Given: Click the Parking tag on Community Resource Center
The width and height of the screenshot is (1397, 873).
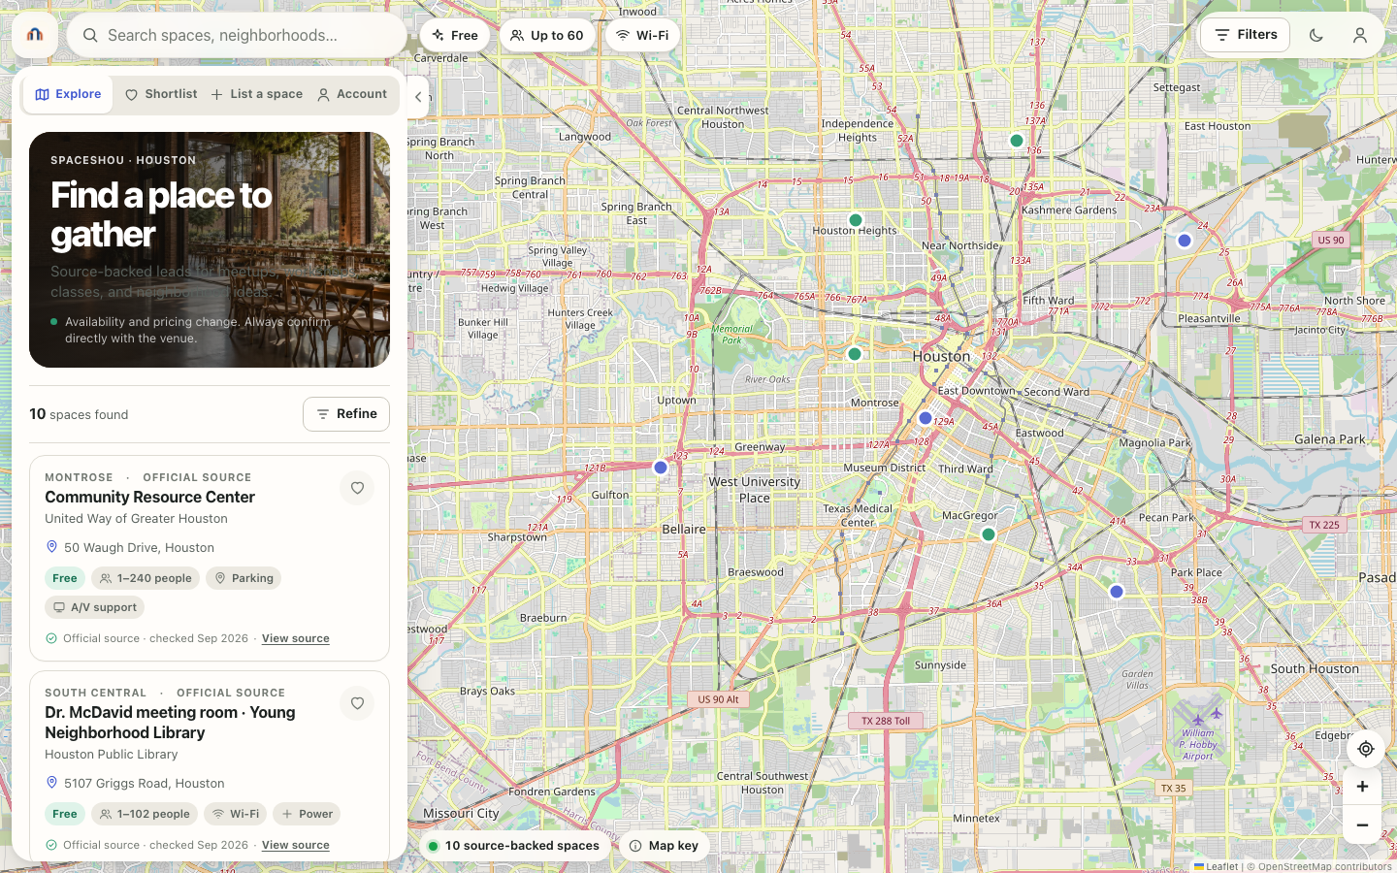Looking at the screenshot, I should point(244,578).
